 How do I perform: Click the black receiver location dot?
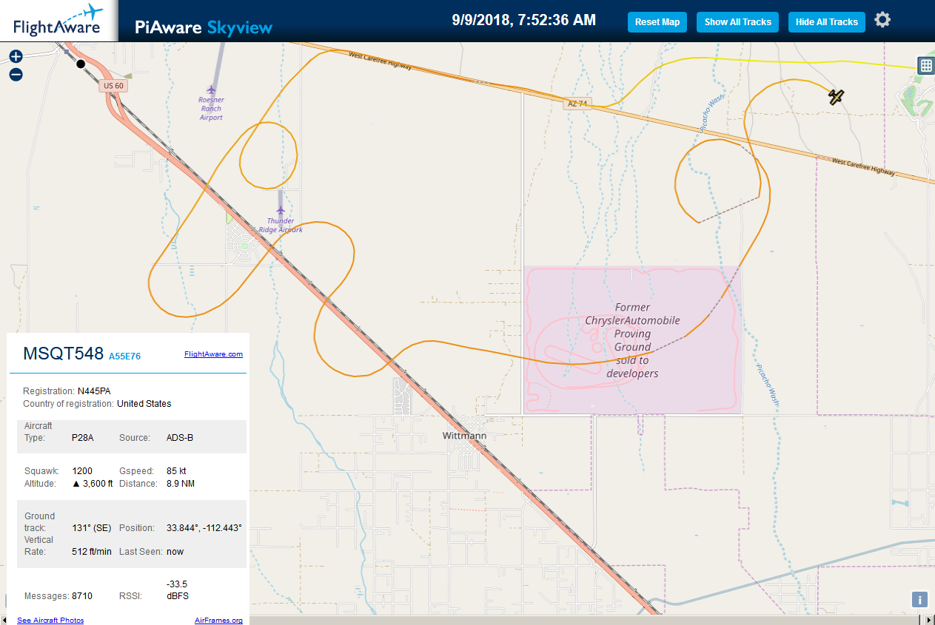(81, 64)
